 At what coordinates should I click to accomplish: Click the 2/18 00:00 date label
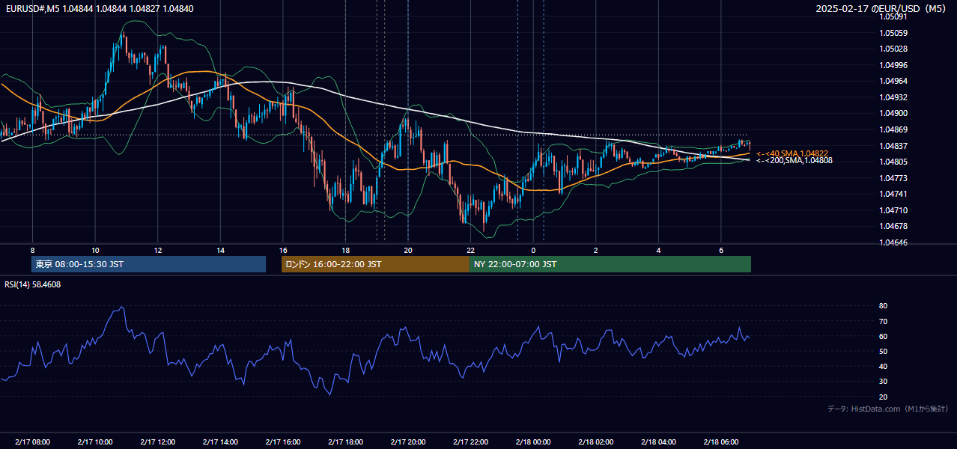[x=533, y=442]
